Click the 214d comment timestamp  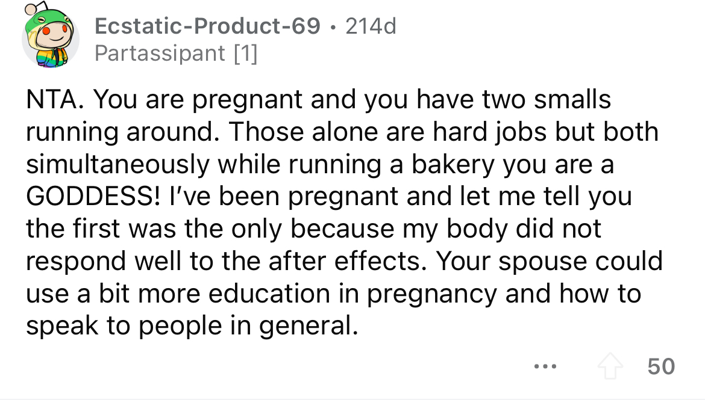pos(371,26)
